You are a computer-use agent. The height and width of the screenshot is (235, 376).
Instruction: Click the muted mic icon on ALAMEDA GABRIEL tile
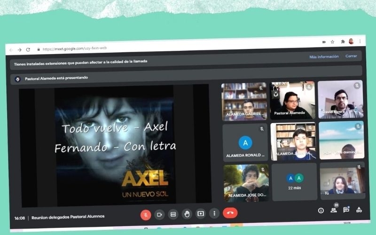click(x=261, y=88)
